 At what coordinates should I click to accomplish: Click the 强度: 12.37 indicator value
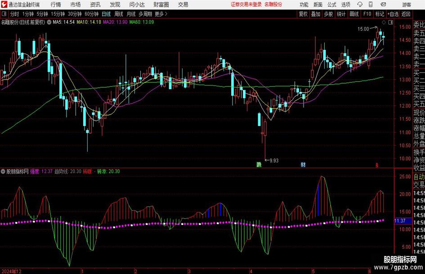click(x=41, y=171)
